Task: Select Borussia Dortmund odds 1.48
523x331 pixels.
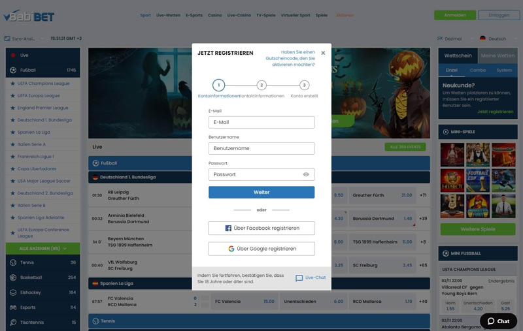Action: coord(382,219)
